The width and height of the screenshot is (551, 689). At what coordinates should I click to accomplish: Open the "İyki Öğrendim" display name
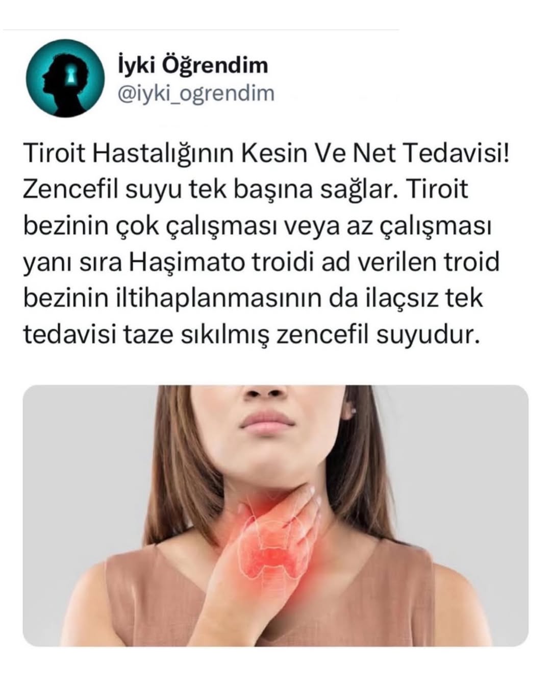click(x=192, y=65)
